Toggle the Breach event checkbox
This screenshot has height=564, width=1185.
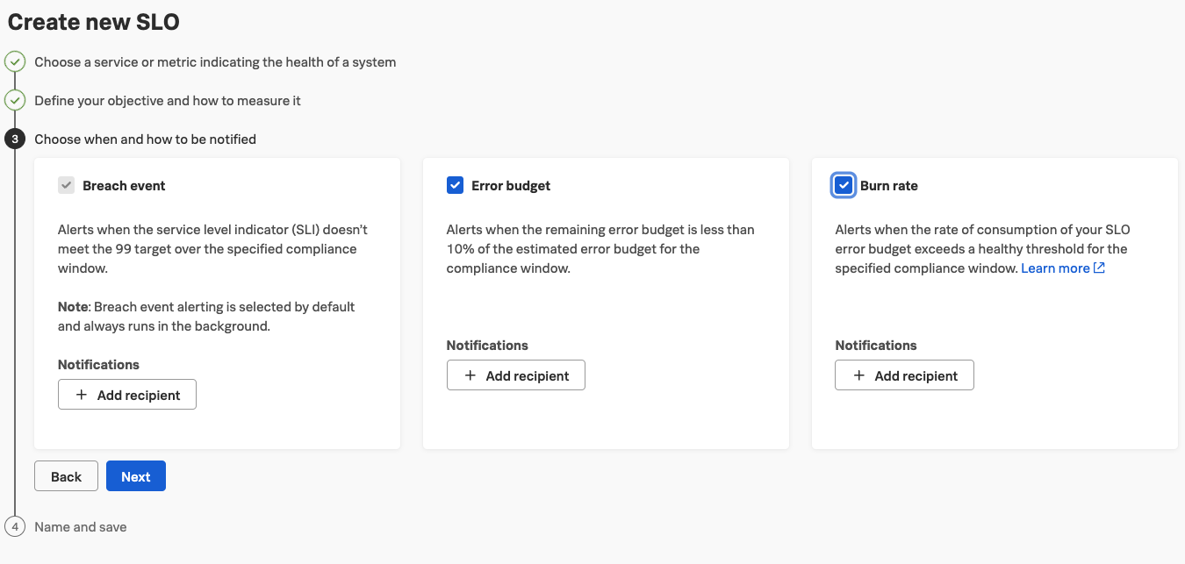[x=66, y=185]
